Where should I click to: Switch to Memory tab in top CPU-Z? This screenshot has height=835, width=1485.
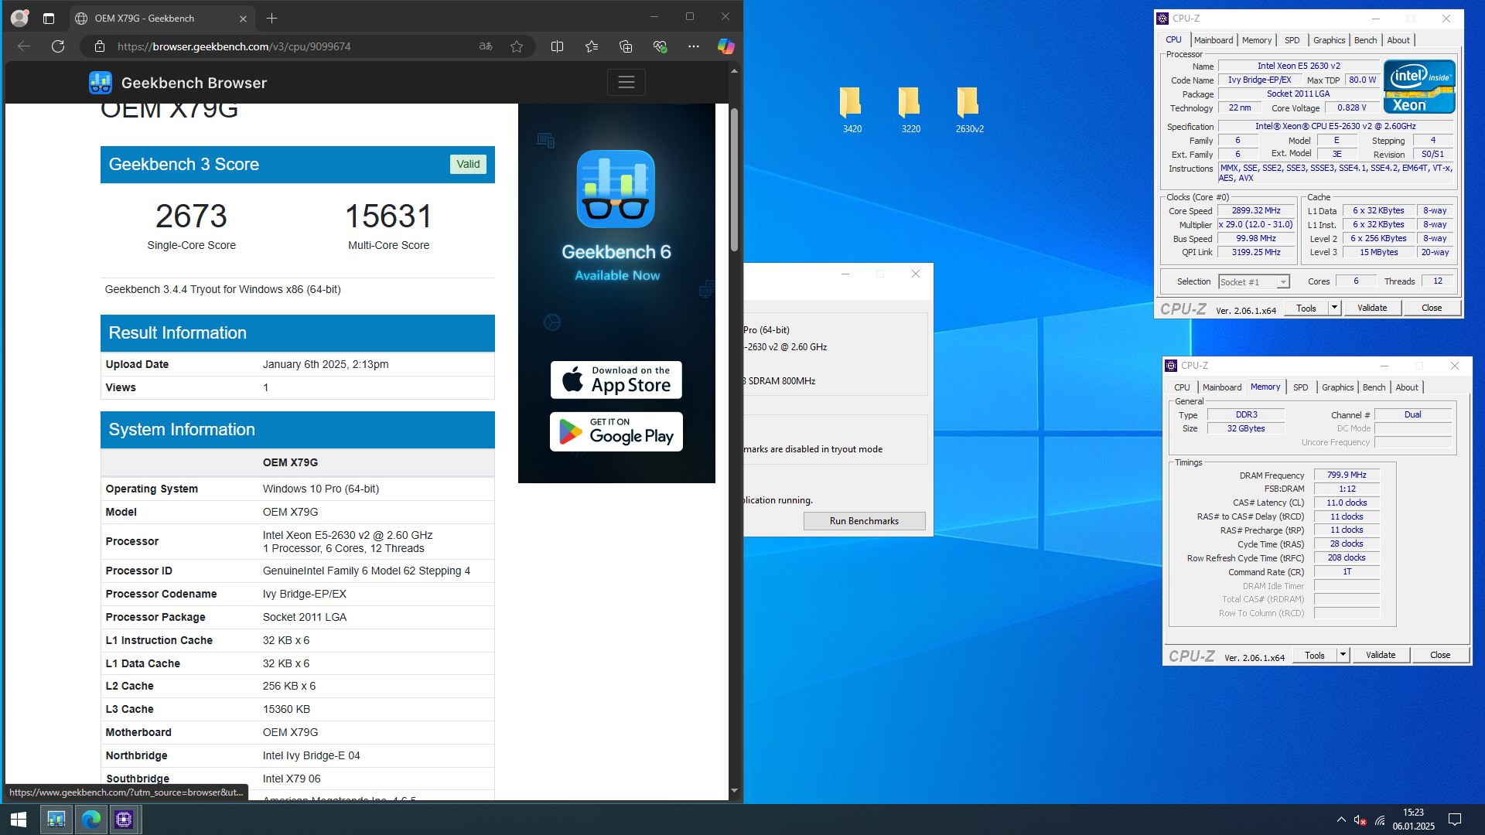pos(1257,40)
